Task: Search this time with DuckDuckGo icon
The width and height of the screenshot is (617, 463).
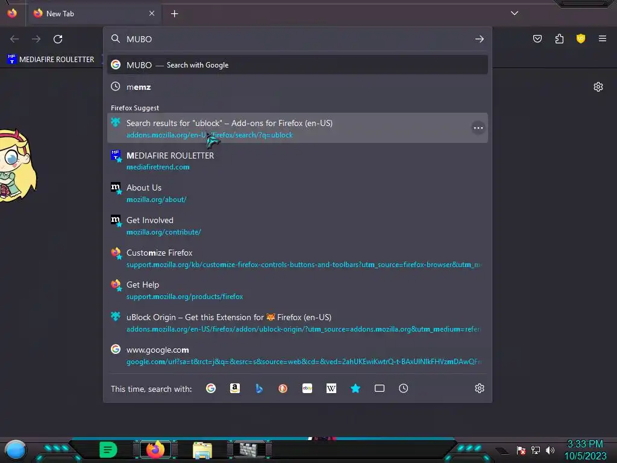Action: click(x=283, y=389)
